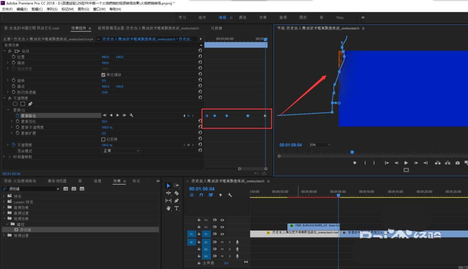Select the Selection (arrow) tool

pyautogui.click(x=168, y=186)
